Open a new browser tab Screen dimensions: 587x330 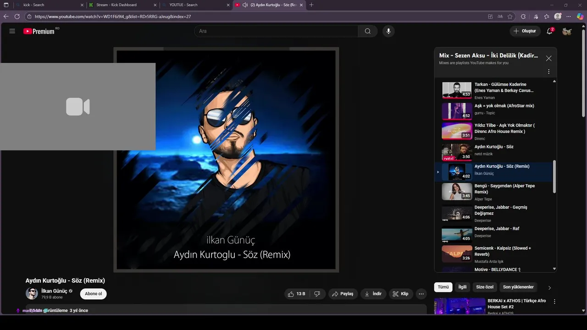[311, 5]
